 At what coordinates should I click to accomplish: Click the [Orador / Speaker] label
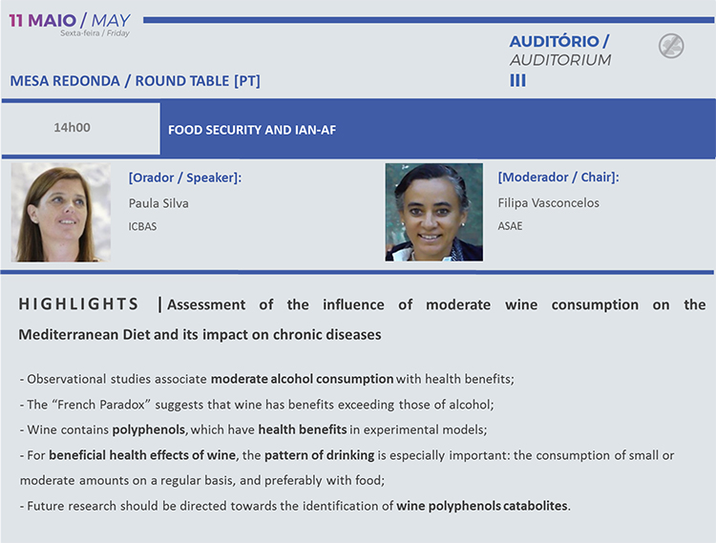pyautogui.click(x=185, y=178)
